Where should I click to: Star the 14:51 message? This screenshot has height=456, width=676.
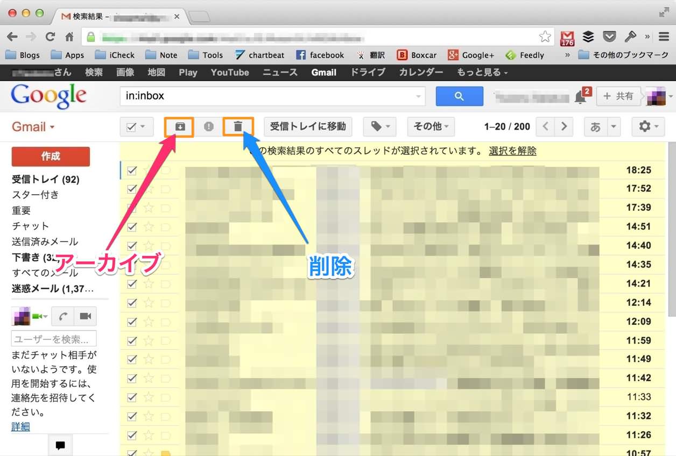(x=149, y=227)
